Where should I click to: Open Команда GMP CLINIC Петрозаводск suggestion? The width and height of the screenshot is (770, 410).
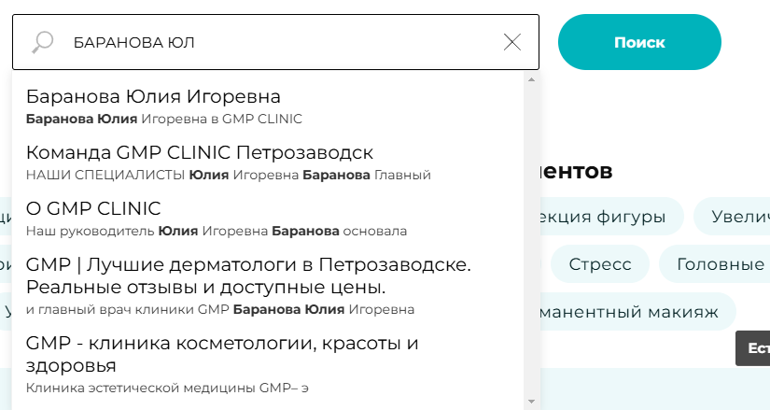coord(200,152)
